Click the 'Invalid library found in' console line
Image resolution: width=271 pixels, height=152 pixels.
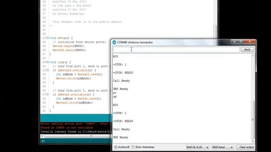[75, 132]
